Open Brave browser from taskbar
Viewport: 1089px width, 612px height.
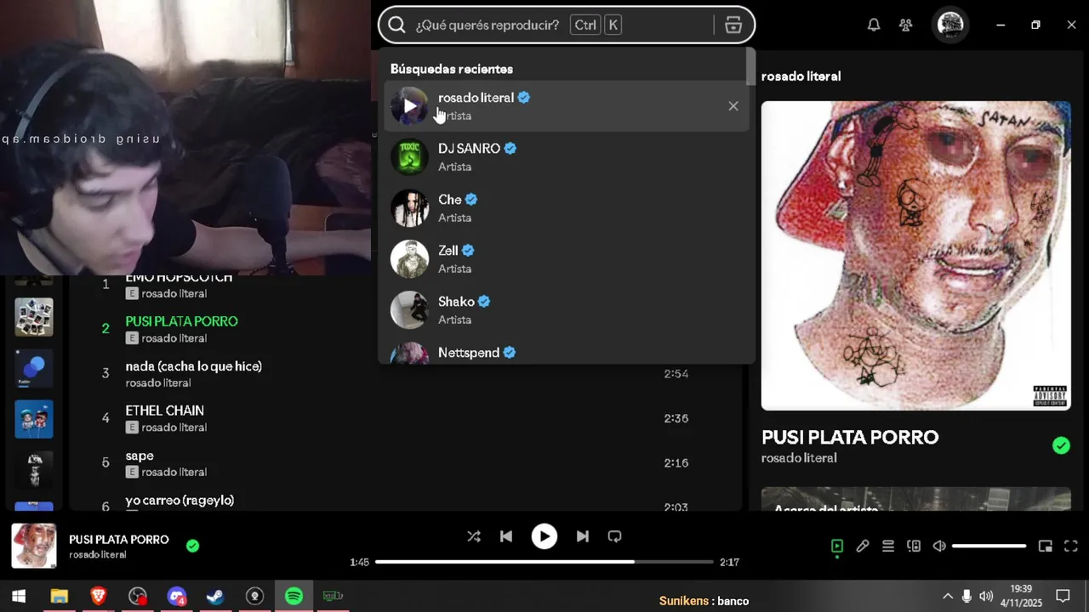click(99, 597)
